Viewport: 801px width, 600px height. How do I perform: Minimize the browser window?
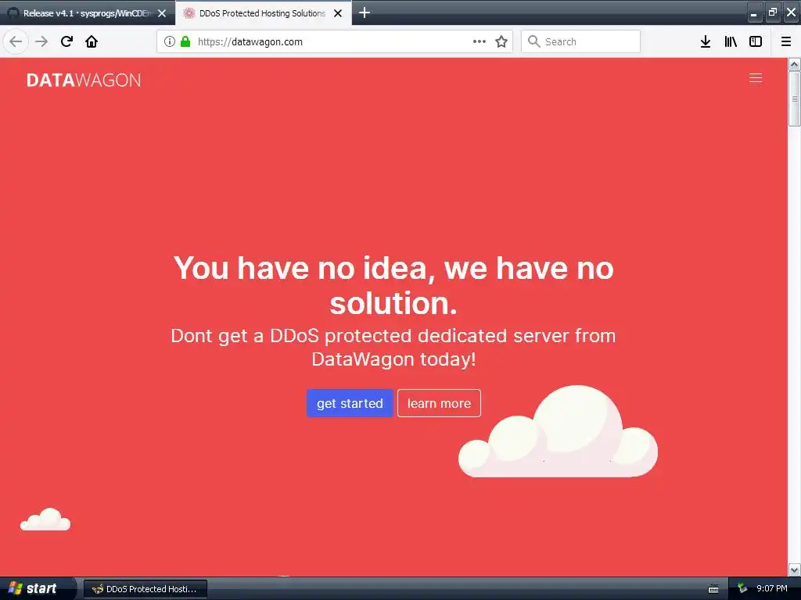[753, 12]
